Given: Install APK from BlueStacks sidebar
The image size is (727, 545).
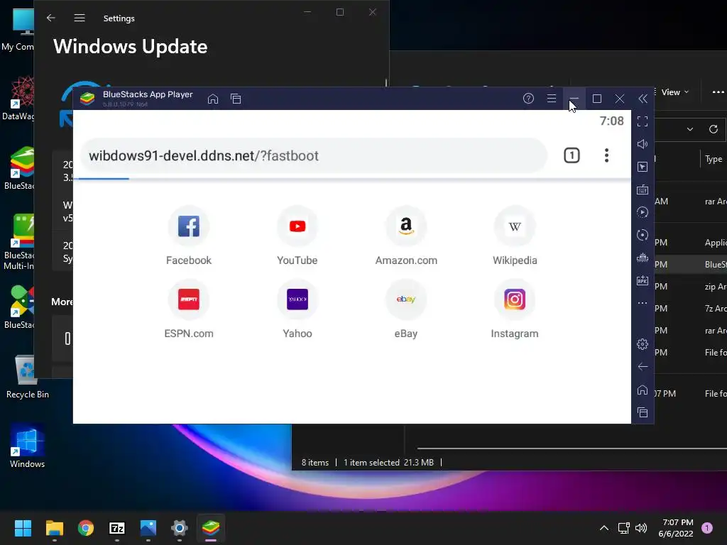Looking at the screenshot, I should point(643,280).
